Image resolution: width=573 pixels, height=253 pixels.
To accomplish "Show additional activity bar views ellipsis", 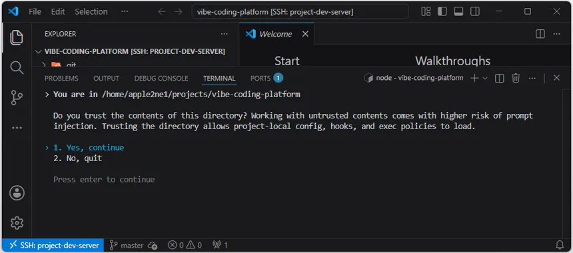I will [17, 128].
